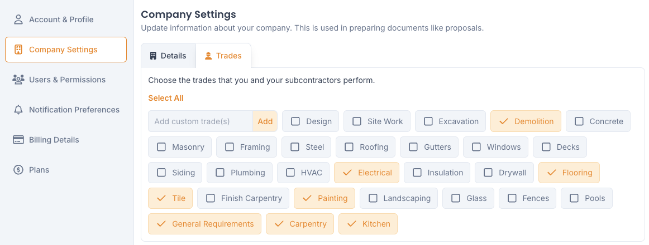Click the Billing Details card icon

point(18,140)
